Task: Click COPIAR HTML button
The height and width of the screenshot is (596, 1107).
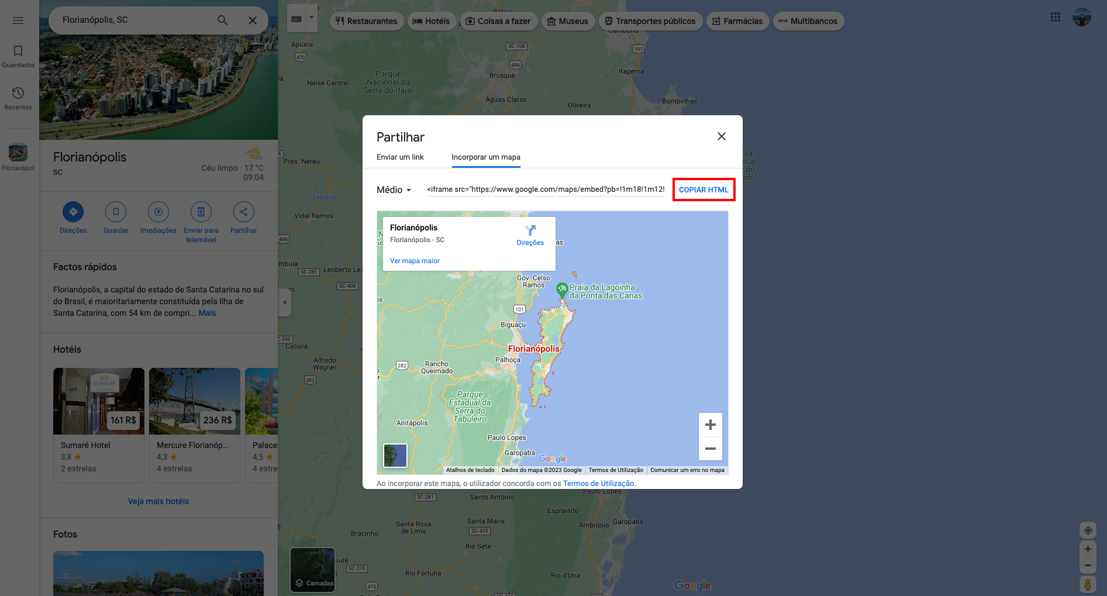Action: (703, 190)
